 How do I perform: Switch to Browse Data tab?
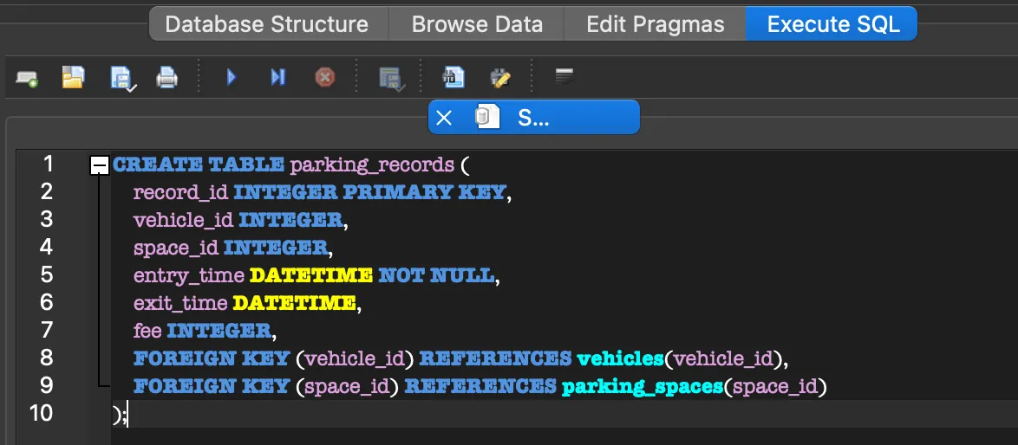click(x=477, y=24)
